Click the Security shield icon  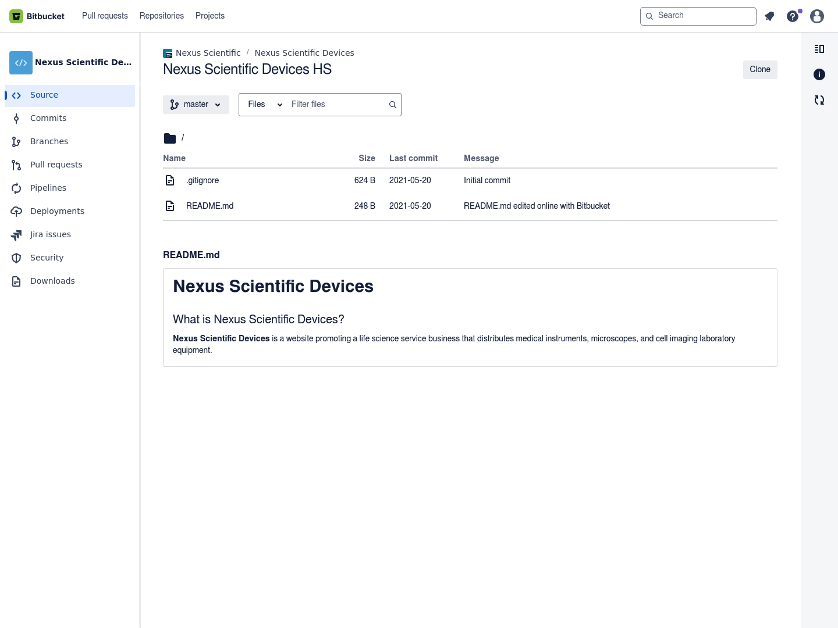[x=16, y=258]
